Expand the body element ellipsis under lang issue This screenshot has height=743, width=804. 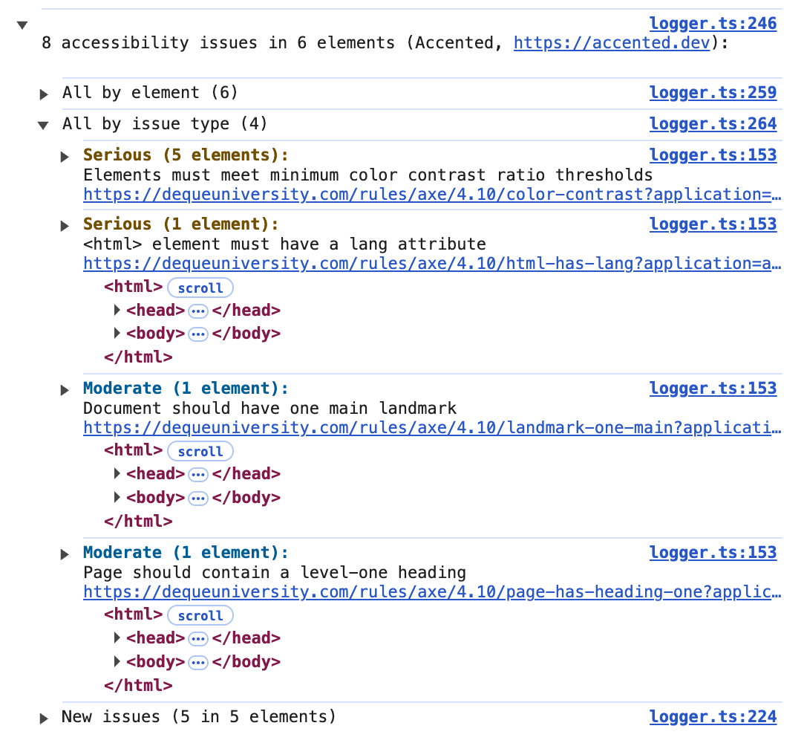click(197, 334)
